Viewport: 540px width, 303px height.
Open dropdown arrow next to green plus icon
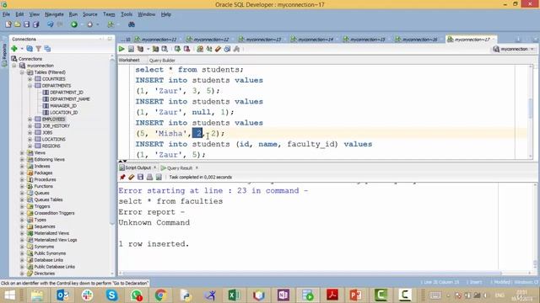tap(22, 49)
